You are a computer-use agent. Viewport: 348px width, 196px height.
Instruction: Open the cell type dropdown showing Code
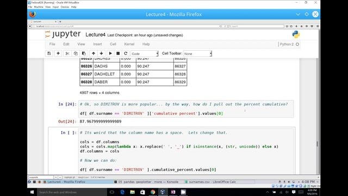click(x=145, y=53)
